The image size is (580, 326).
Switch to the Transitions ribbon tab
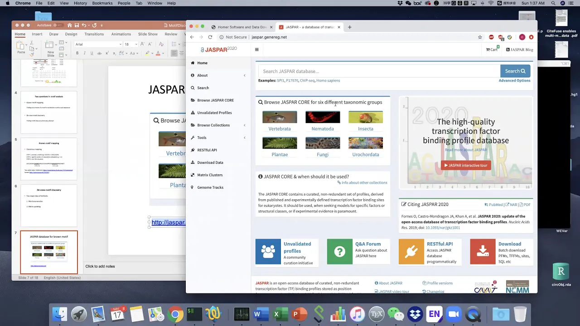(x=94, y=34)
